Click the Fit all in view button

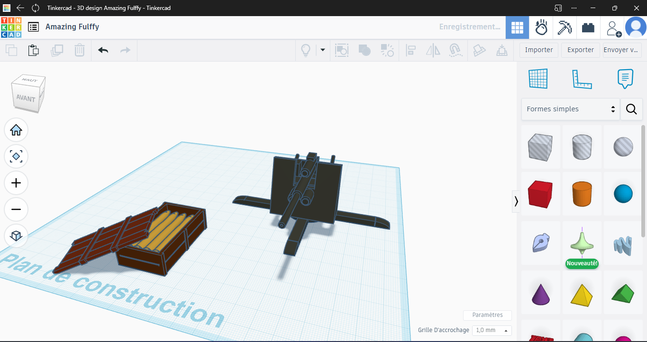(x=16, y=156)
